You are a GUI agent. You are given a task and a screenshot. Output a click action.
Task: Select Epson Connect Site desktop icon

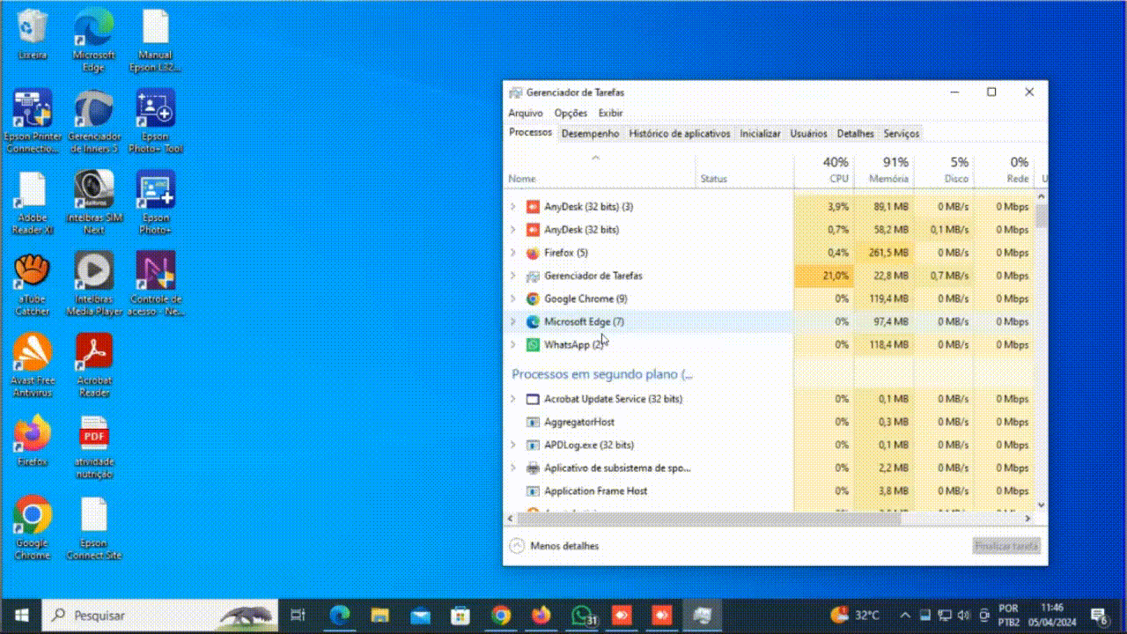tap(93, 527)
